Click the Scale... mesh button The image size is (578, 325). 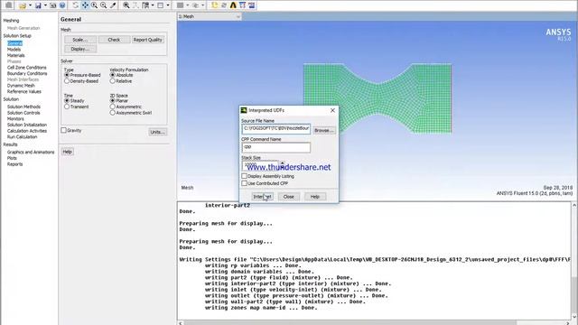point(80,40)
